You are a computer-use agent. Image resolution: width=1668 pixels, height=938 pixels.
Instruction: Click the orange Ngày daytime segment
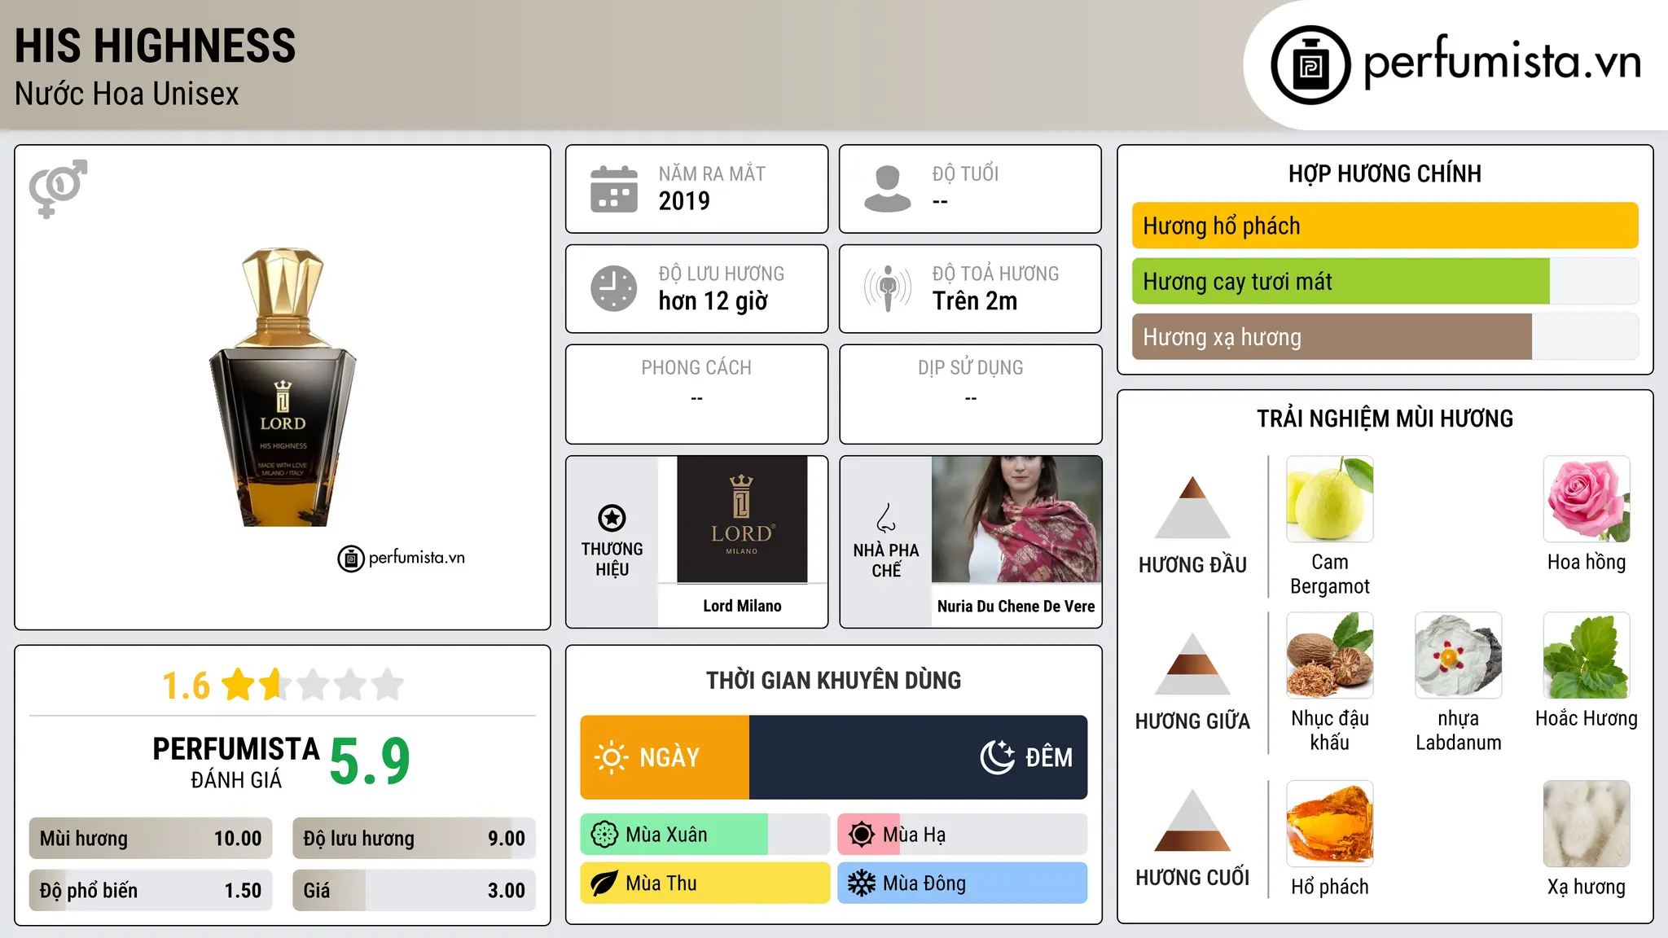pos(665,757)
